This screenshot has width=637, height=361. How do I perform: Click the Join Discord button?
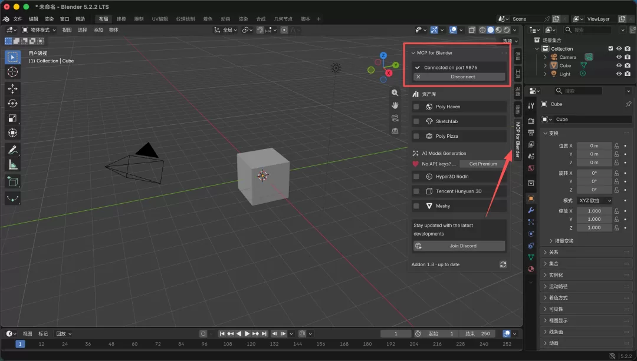(x=459, y=246)
